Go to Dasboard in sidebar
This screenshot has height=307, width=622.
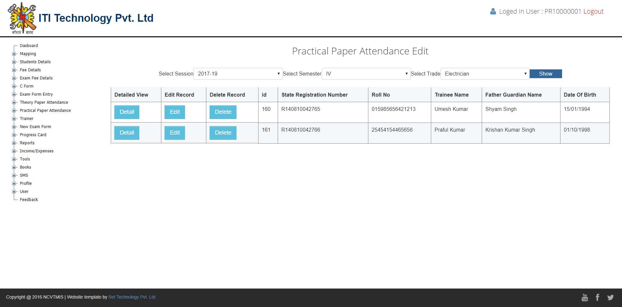[29, 46]
